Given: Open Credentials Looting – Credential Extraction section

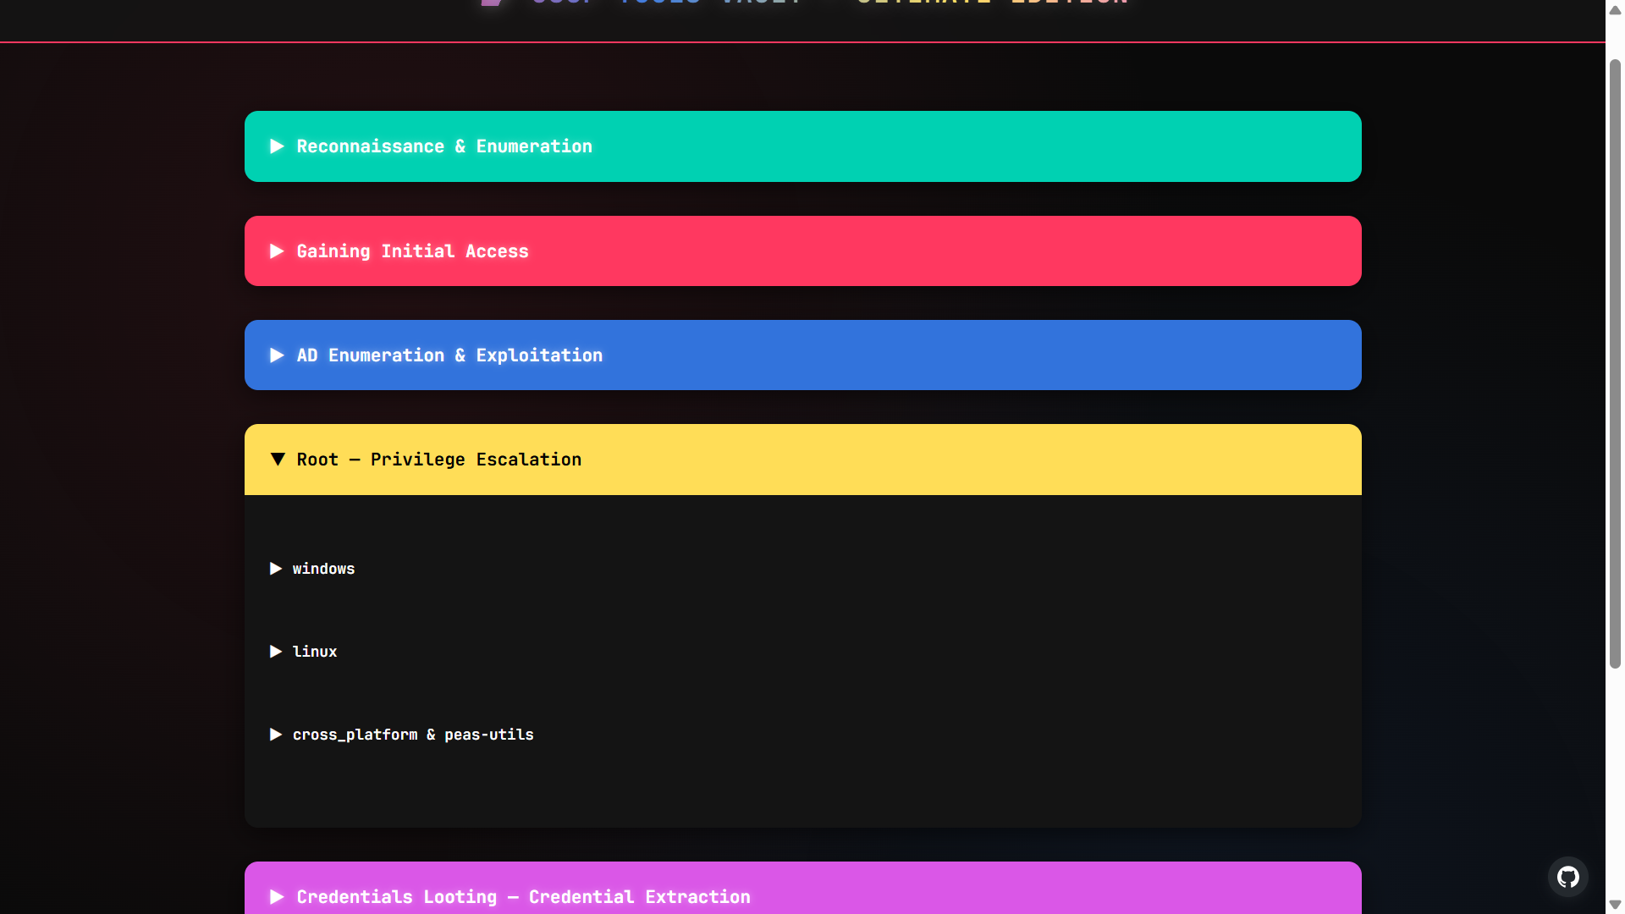Looking at the screenshot, I should point(523,897).
